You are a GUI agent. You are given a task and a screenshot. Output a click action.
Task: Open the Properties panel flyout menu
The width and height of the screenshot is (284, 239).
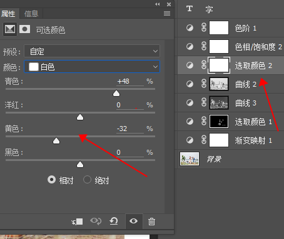pyautogui.click(x=167, y=14)
